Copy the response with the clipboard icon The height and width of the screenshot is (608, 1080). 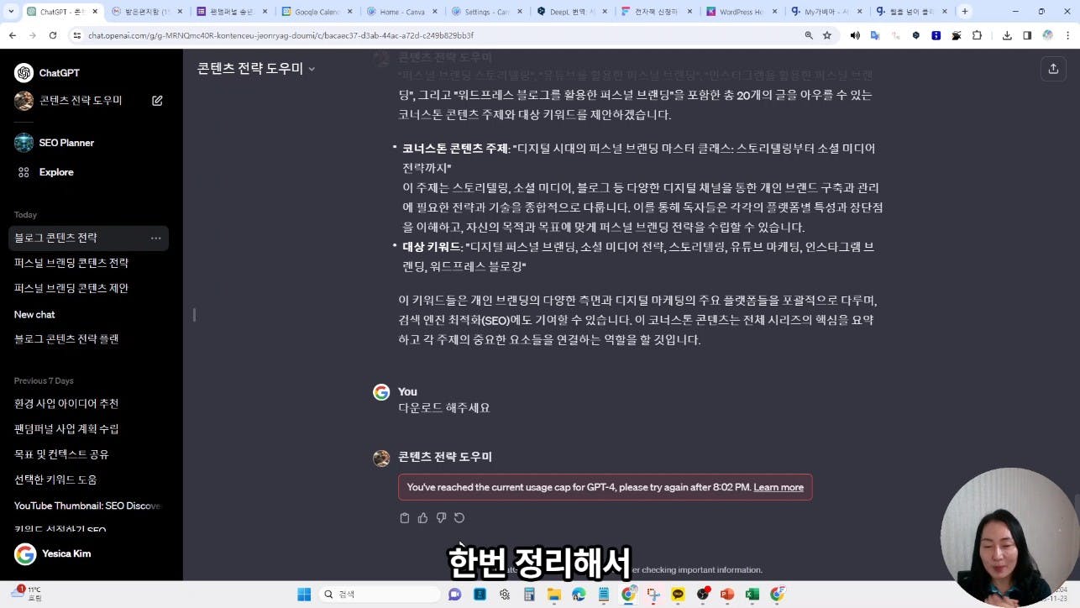(x=405, y=518)
